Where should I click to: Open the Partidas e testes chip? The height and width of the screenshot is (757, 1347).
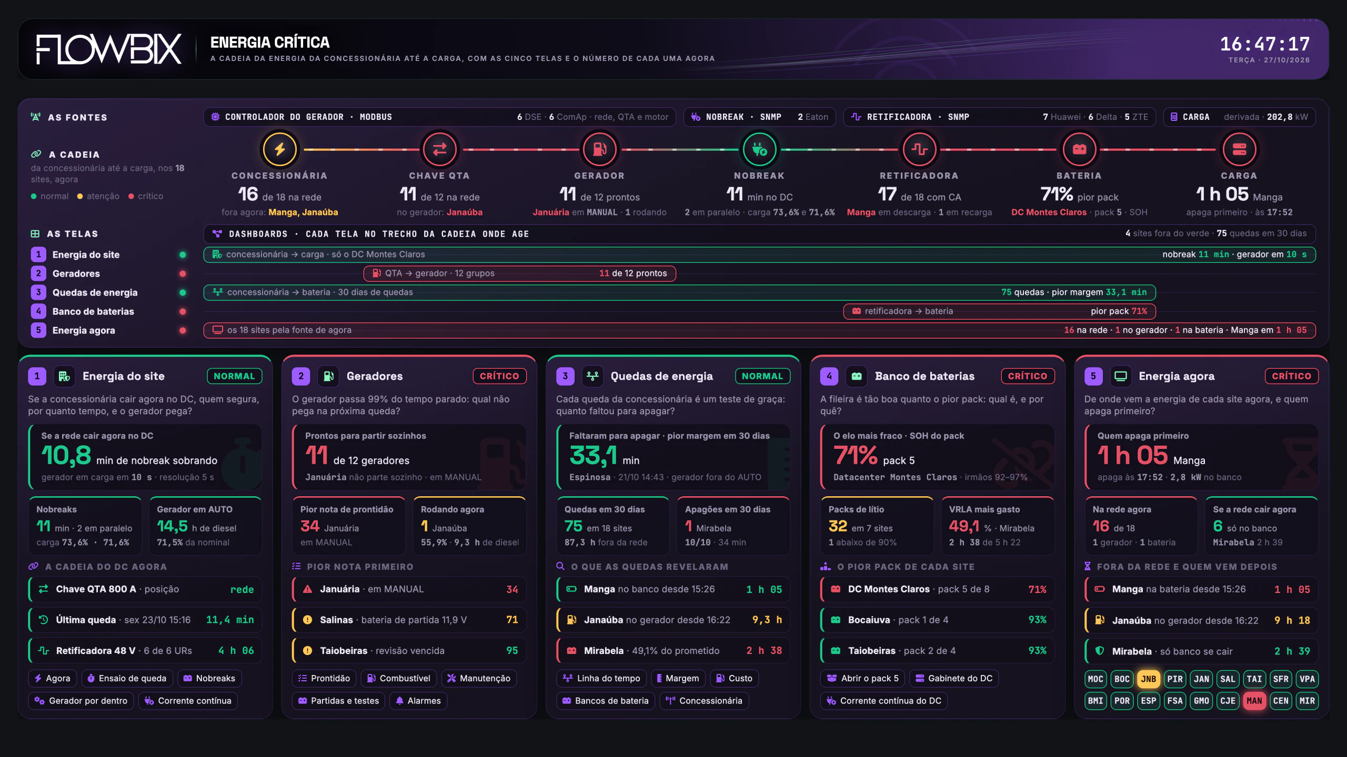click(339, 701)
